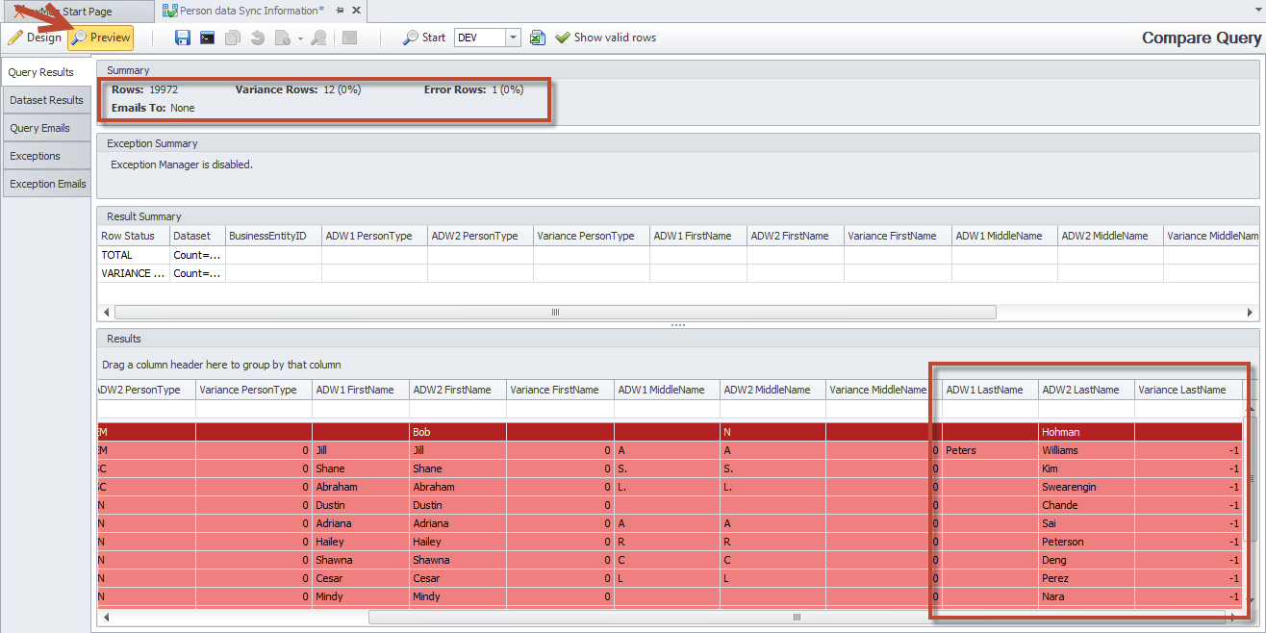Click the Result Summary horizontal scrollbar thumb
The height and width of the screenshot is (633, 1266).
[x=555, y=313]
